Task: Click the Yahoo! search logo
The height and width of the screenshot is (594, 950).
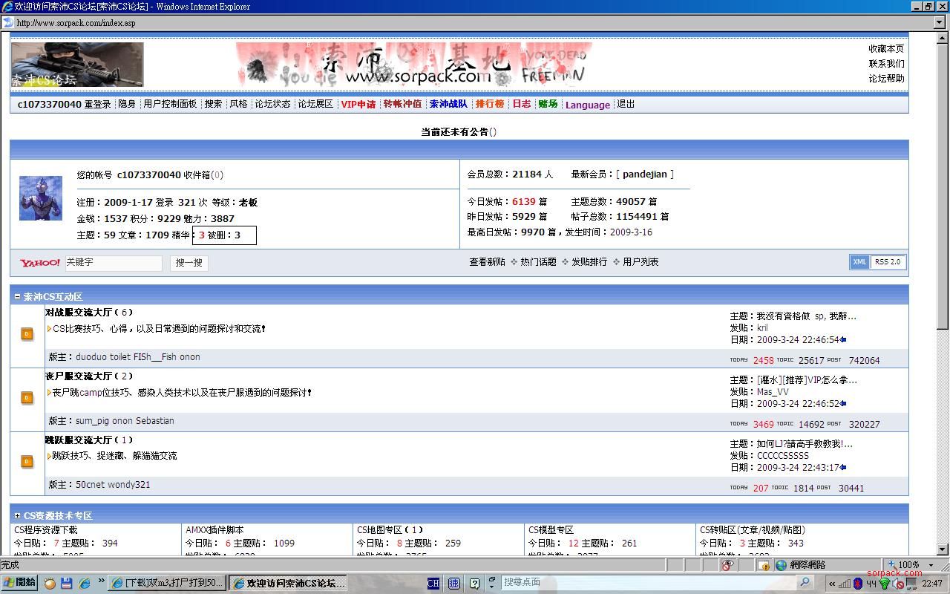Action: (x=40, y=263)
